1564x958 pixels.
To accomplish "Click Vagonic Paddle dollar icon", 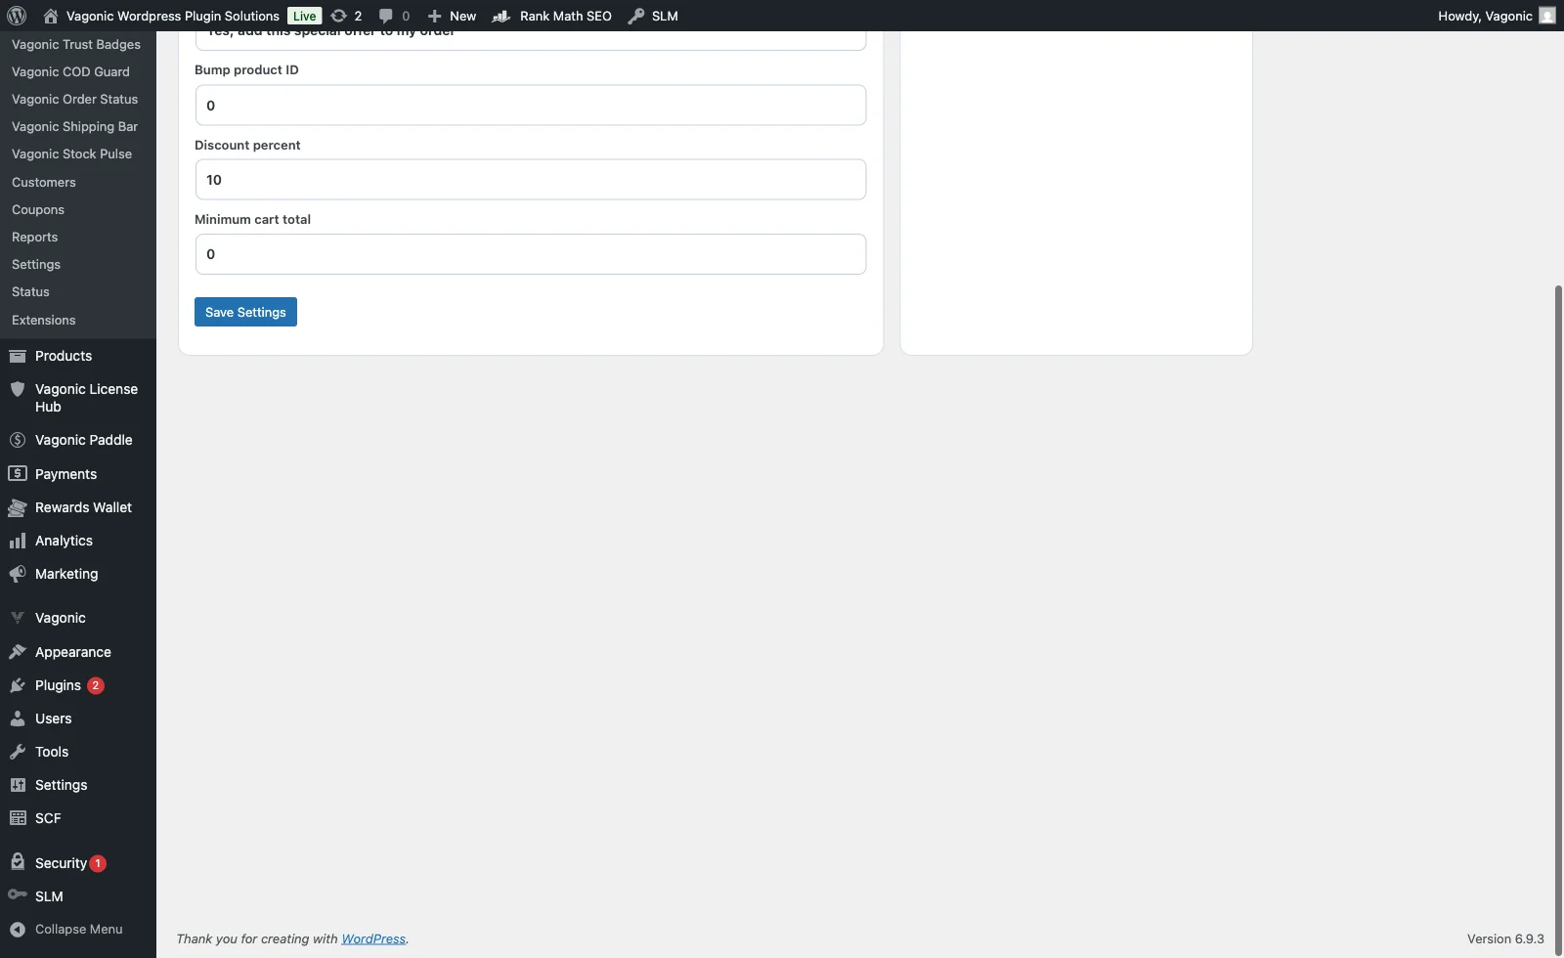I will tap(18, 440).
